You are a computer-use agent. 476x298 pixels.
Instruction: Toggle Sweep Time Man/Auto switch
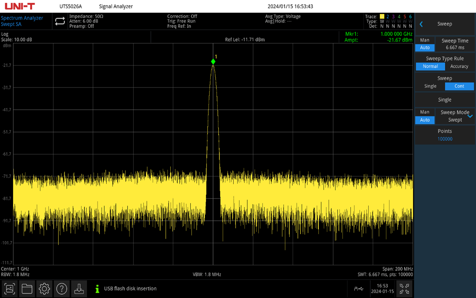425,44
